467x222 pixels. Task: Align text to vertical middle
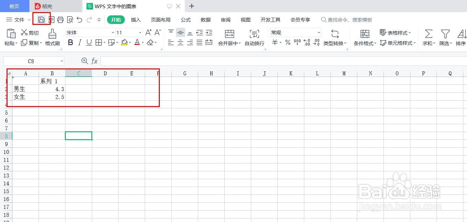[180, 32]
